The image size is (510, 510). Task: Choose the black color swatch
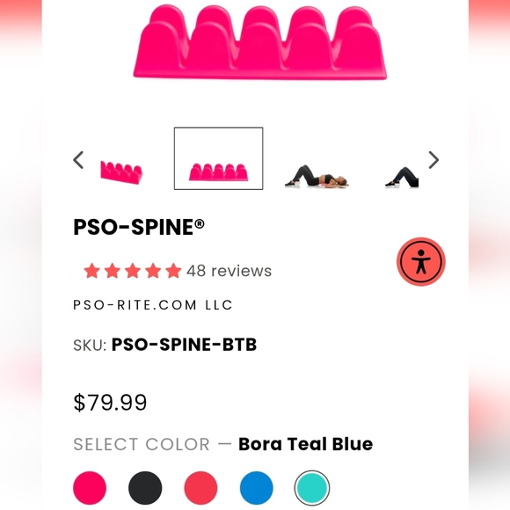pyautogui.click(x=145, y=487)
